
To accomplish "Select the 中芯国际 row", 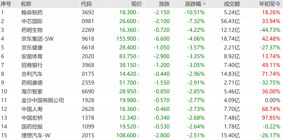I will [141, 21].
